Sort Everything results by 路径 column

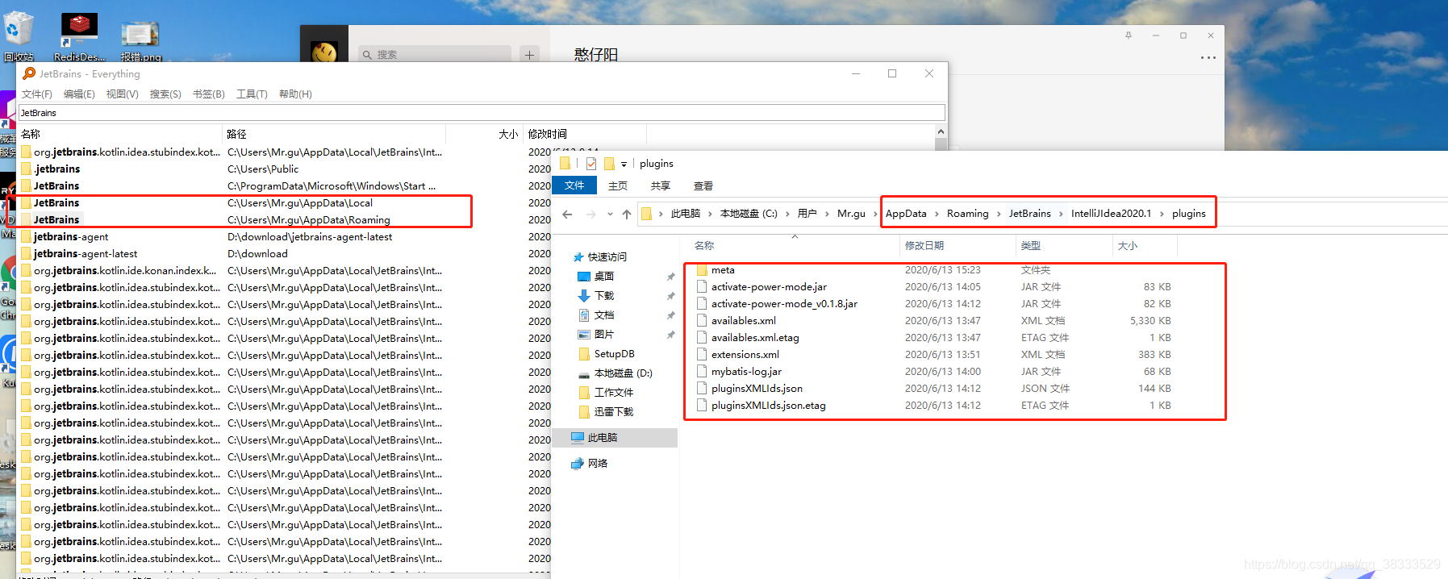334,134
